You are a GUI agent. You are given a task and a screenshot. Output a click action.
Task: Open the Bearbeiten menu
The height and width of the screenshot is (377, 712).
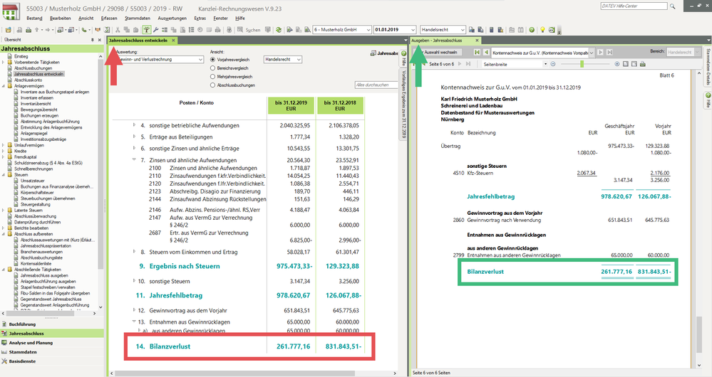click(60, 18)
